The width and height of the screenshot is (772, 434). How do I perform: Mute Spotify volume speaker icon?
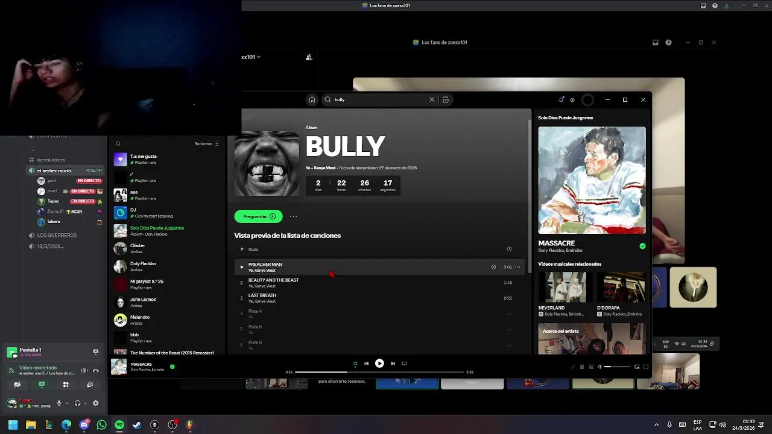(x=599, y=366)
